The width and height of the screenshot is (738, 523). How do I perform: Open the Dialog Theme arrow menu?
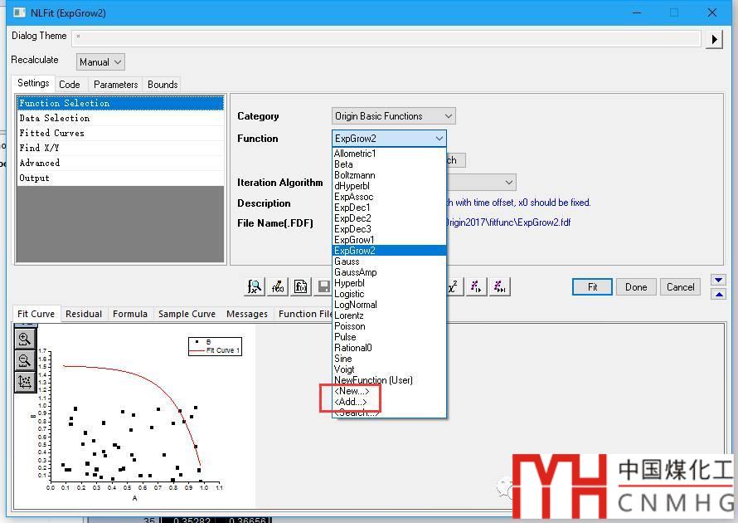(714, 39)
